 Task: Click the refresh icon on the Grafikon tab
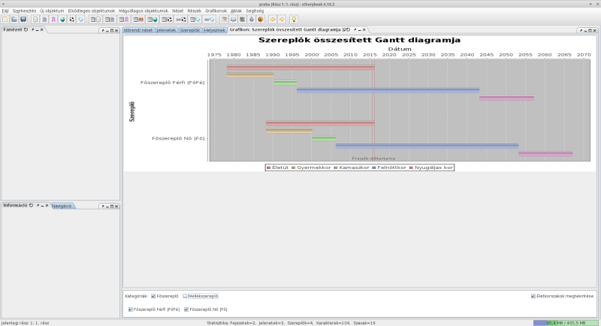click(349, 29)
